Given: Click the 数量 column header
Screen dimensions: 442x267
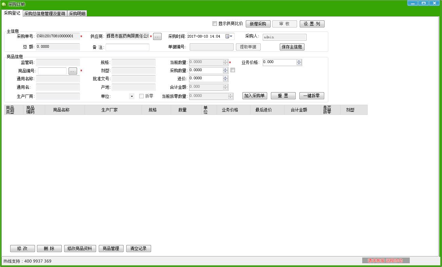Looking at the screenshot, I should (x=186, y=110).
